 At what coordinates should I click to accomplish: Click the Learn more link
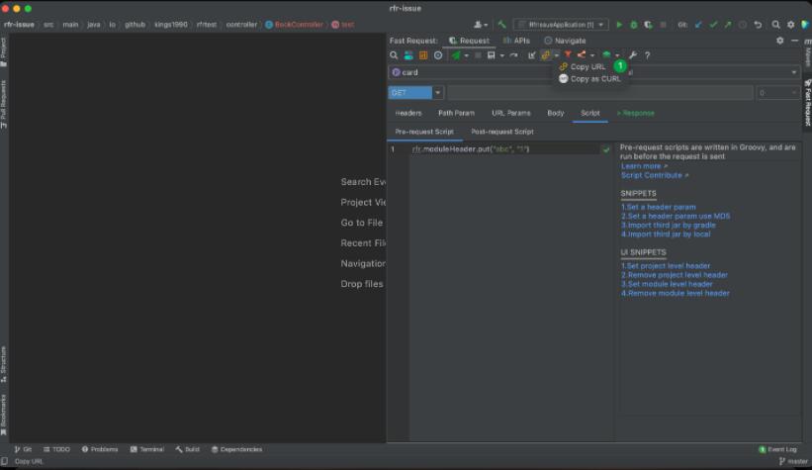(x=641, y=166)
